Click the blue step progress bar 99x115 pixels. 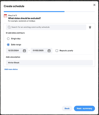(x=34, y=12)
